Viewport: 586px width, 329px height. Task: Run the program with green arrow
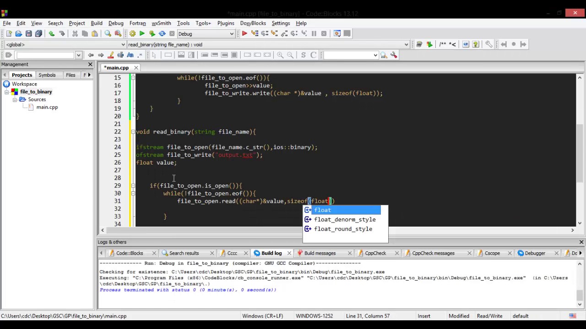(x=142, y=33)
